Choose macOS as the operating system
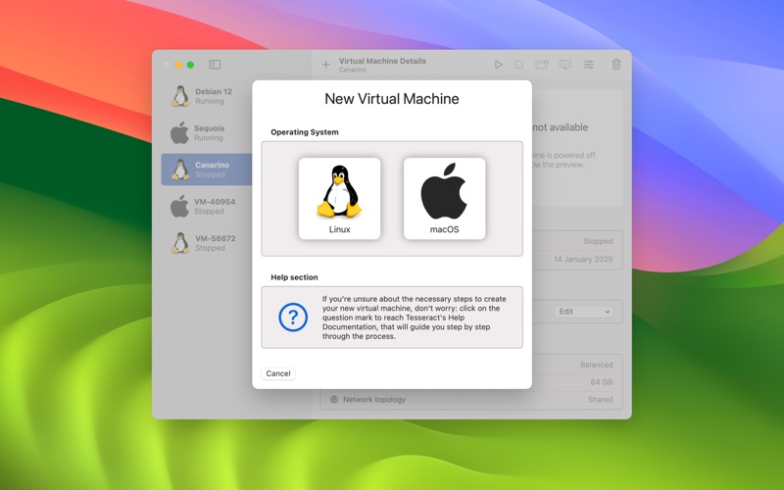 [444, 199]
